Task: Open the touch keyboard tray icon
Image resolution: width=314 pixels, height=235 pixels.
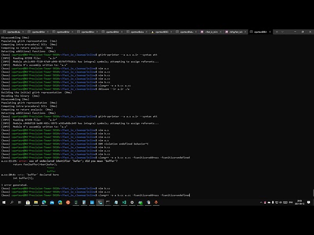Action: [286, 202]
